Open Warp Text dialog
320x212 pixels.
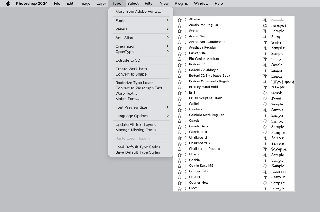point(141,93)
